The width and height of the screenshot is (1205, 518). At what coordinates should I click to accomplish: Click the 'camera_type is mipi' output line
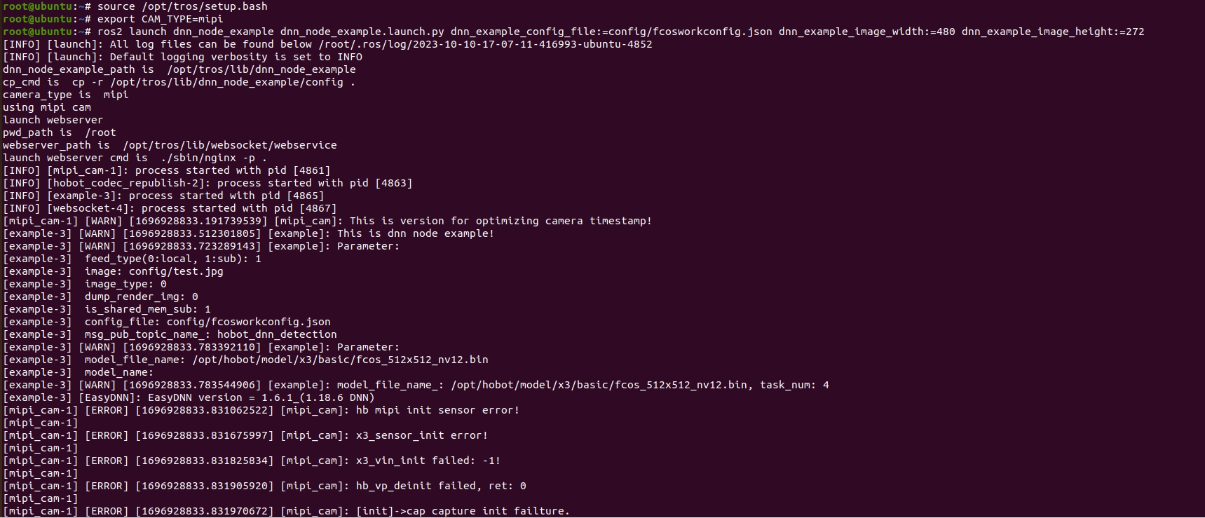(x=66, y=95)
